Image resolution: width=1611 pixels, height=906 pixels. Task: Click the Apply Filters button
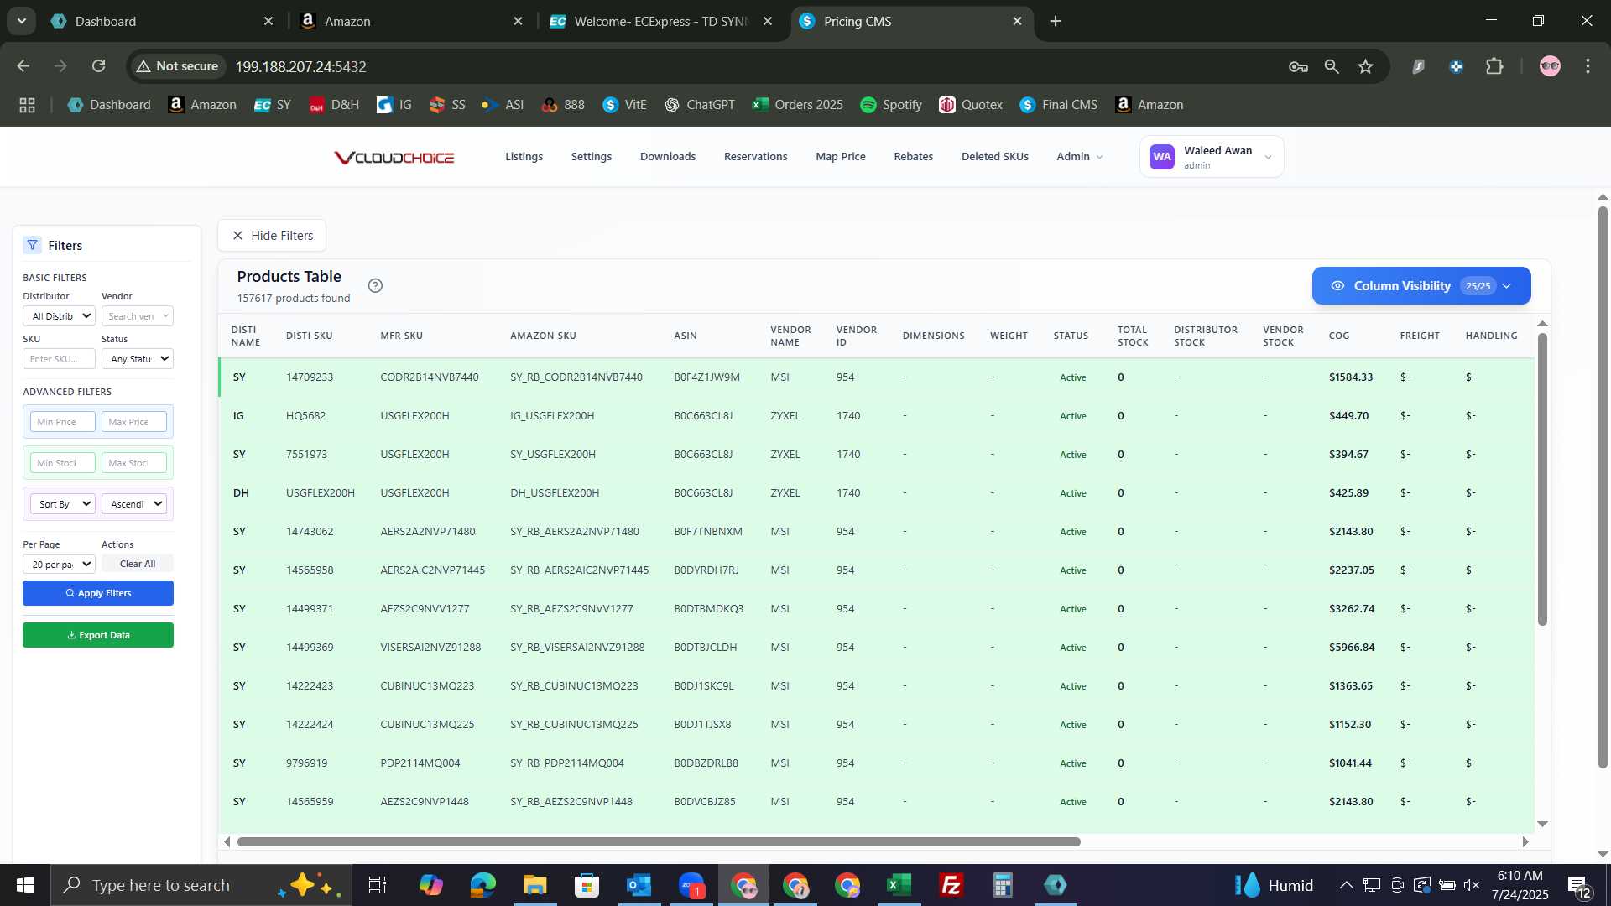[98, 593]
